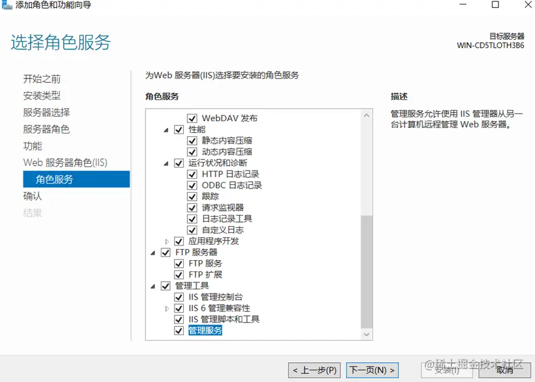Viewport: 535px width, 382px height.
Task: Open the Web 服务器角色(IIS) step
Action: [x=65, y=163]
